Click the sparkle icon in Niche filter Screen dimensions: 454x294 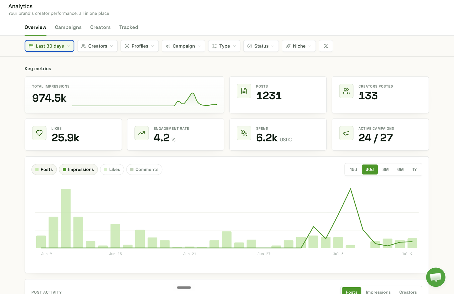(x=288, y=46)
